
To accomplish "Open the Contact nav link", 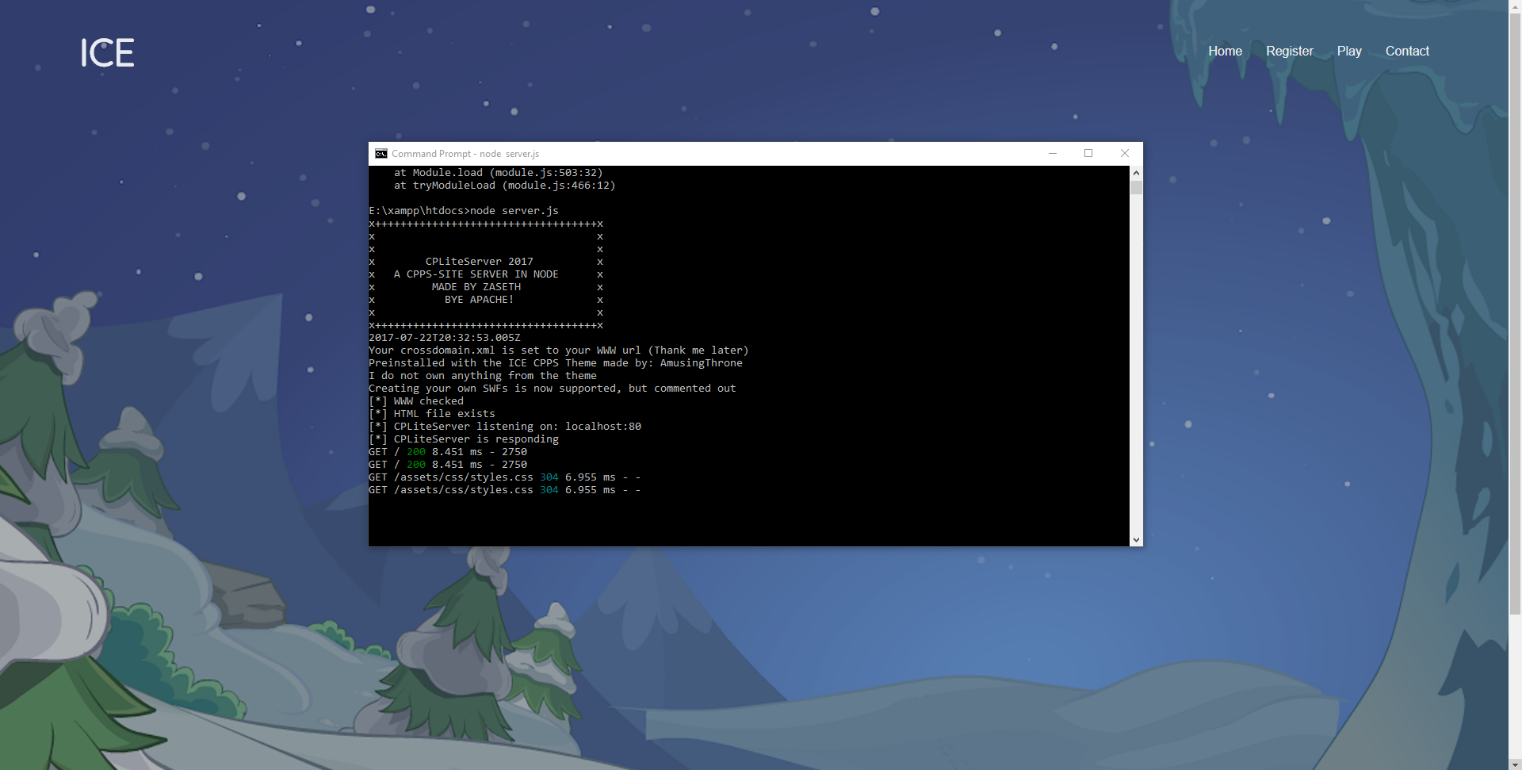I will (1407, 51).
